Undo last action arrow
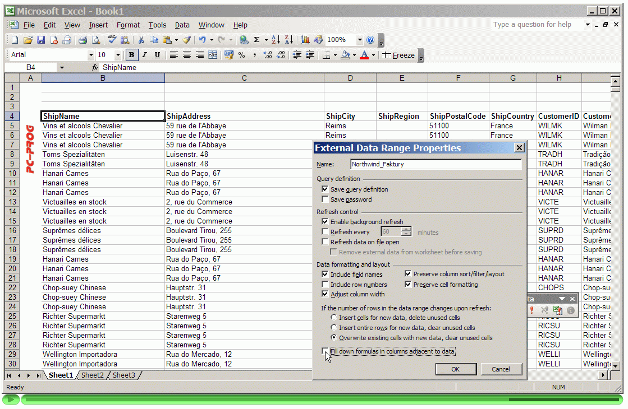This screenshot has height=409, width=628. (x=202, y=40)
